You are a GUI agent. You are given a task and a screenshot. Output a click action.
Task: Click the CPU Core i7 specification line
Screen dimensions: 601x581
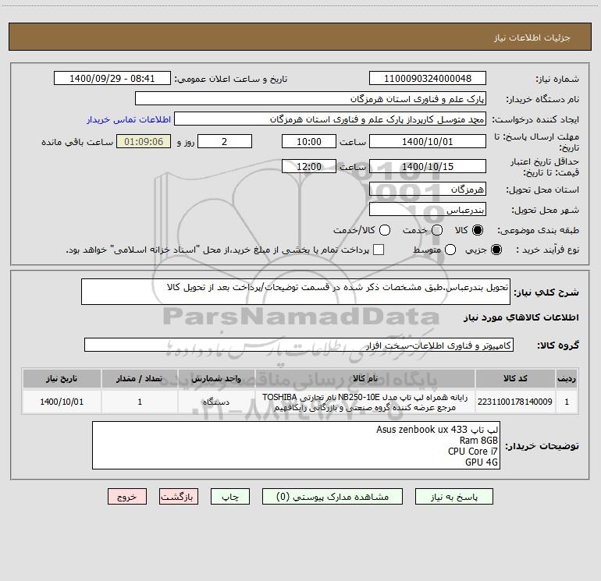pyautogui.click(x=473, y=452)
